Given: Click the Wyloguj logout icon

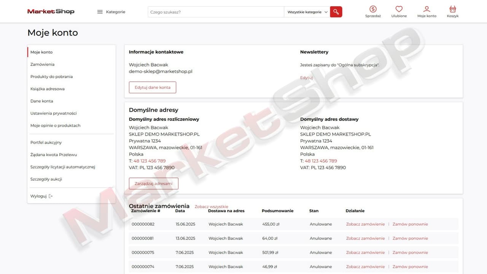Looking at the screenshot, I should (x=51, y=196).
